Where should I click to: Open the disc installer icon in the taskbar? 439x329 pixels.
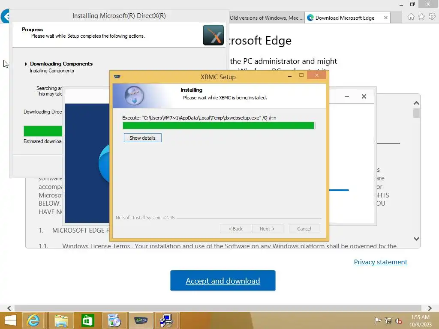114,320
